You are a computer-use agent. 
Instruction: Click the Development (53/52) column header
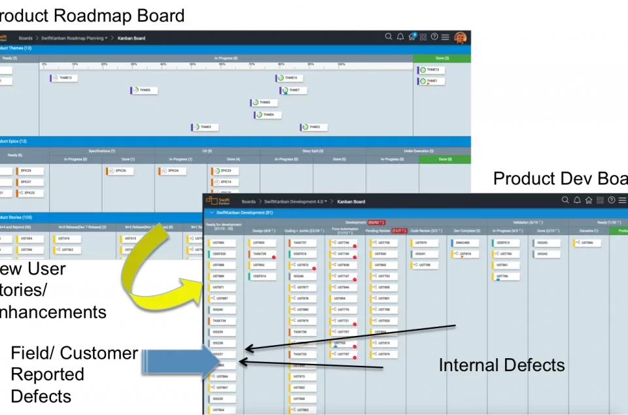[365, 222]
